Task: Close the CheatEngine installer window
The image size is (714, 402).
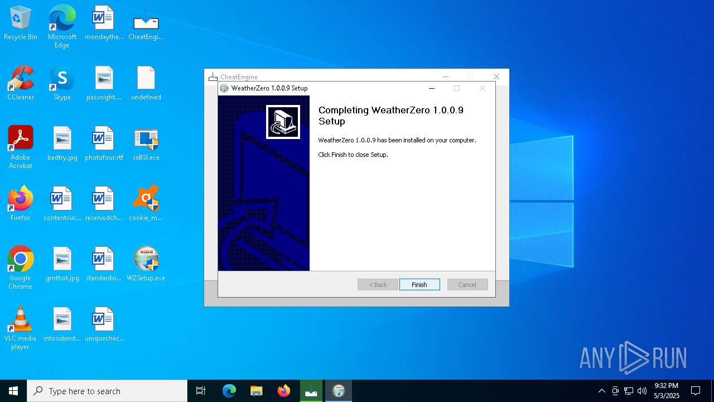Action: coord(496,76)
